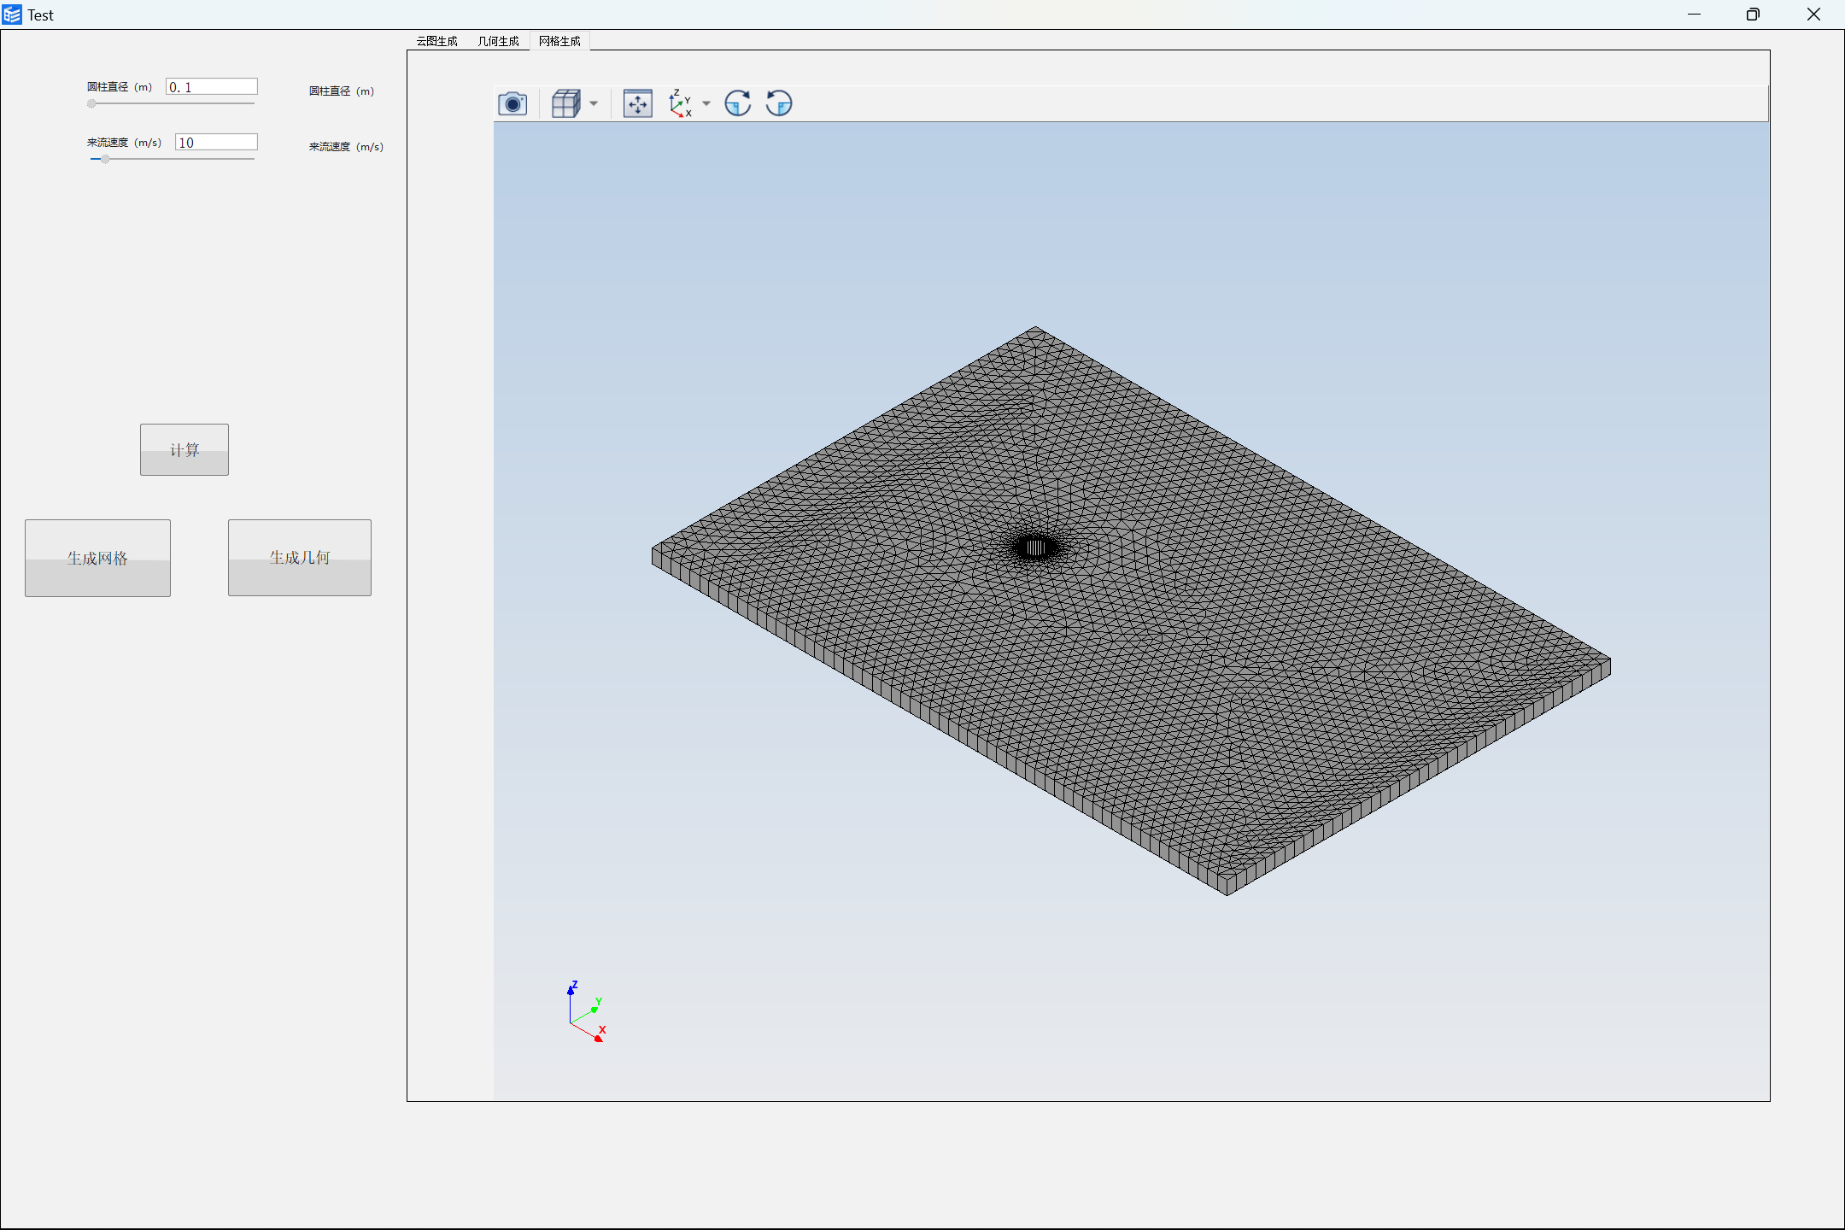Open the 网格生成 tab
This screenshot has width=1845, height=1230.
pyautogui.click(x=559, y=40)
